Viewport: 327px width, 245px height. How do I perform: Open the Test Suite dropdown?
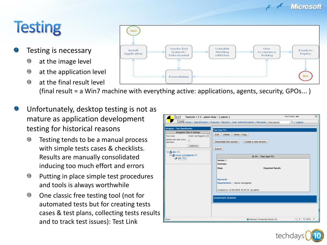pos(198,136)
